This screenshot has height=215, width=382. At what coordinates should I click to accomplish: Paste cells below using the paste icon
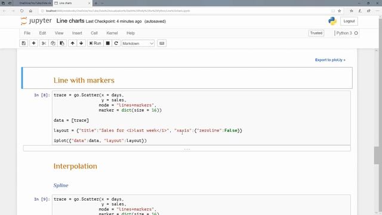click(x=62, y=44)
